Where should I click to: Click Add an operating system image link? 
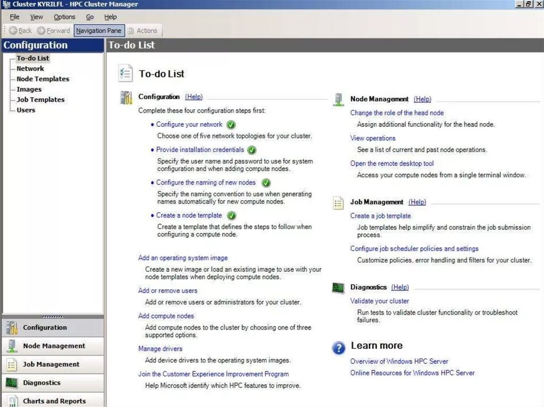click(x=183, y=258)
